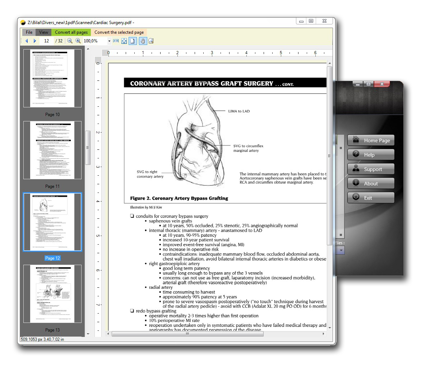
Task: Open the View menu
Action: tap(43, 32)
